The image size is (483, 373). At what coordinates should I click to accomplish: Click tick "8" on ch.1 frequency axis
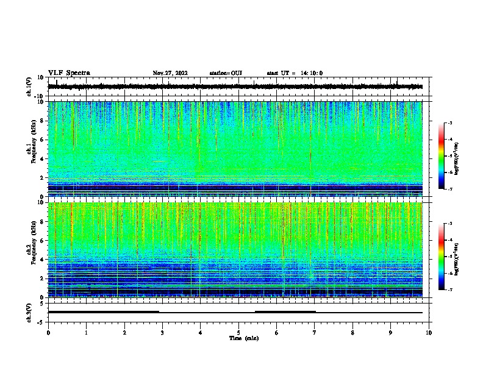pos(42,121)
